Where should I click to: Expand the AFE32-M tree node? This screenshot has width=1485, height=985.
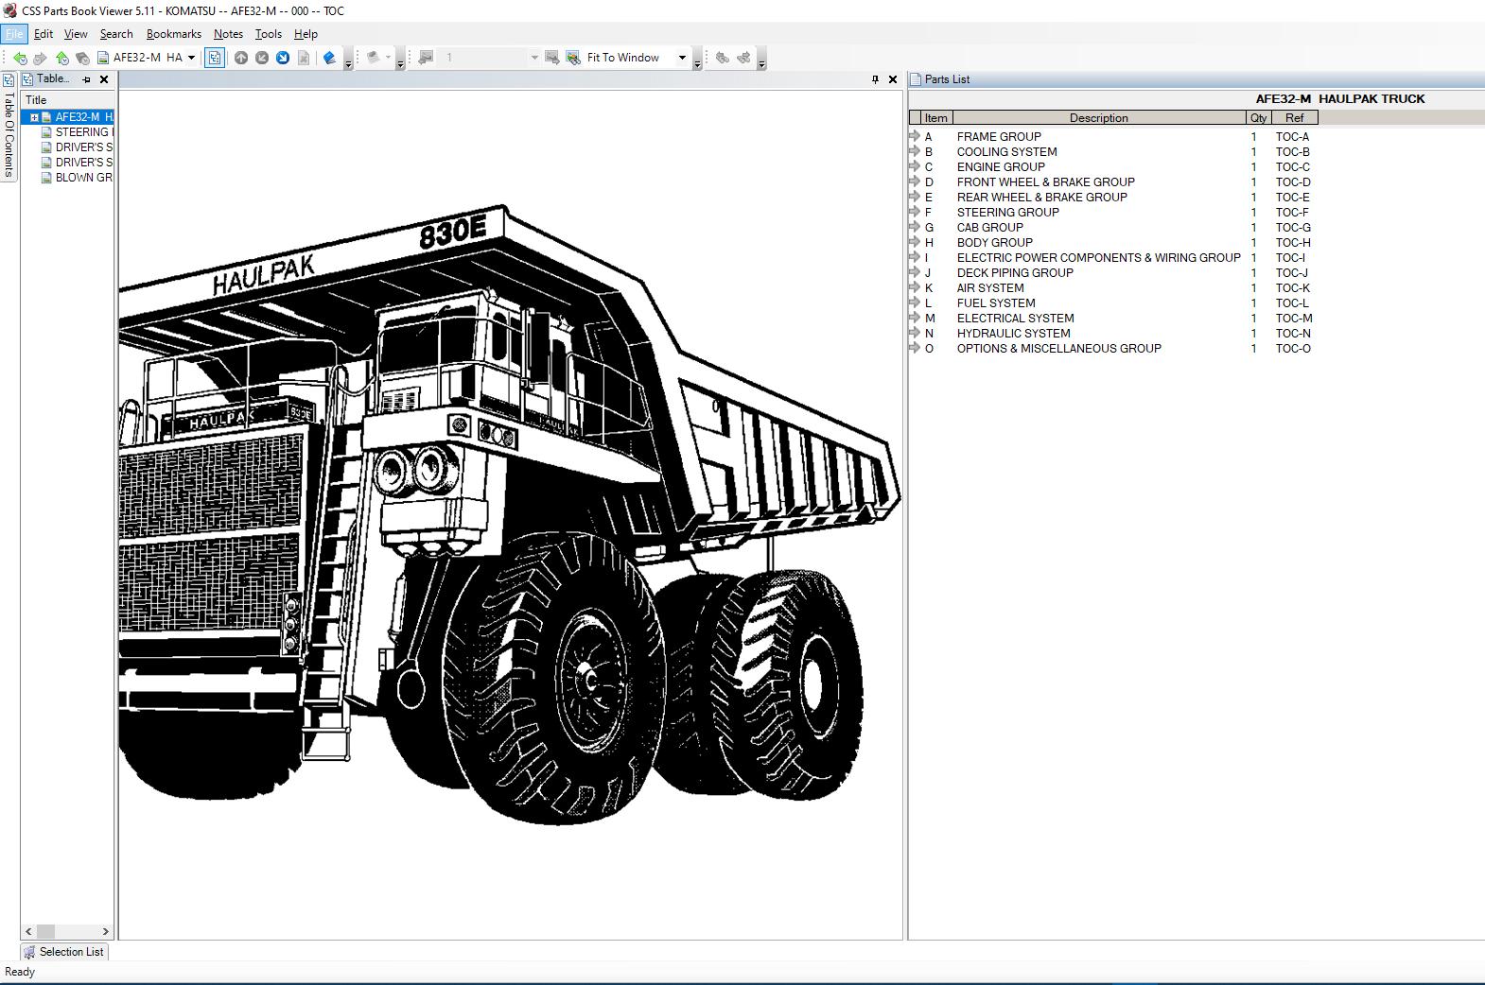pyautogui.click(x=34, y=117)
